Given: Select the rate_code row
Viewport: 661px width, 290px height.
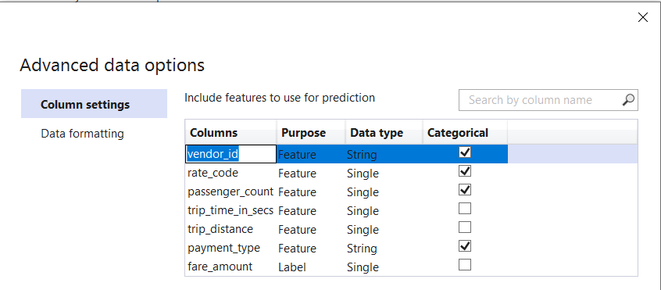Looking at the screenshot, I should [411, 174].
